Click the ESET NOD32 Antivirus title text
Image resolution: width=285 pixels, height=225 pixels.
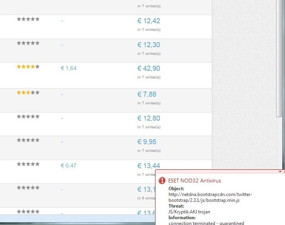[x=194, y=181]
